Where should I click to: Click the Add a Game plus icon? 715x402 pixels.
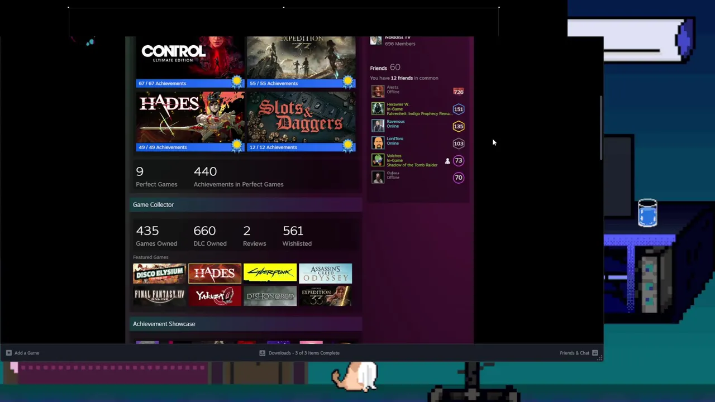8,353
